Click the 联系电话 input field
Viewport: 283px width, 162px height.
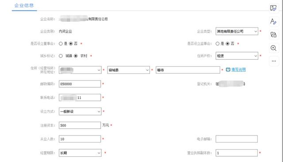click(x=80, y=98)
